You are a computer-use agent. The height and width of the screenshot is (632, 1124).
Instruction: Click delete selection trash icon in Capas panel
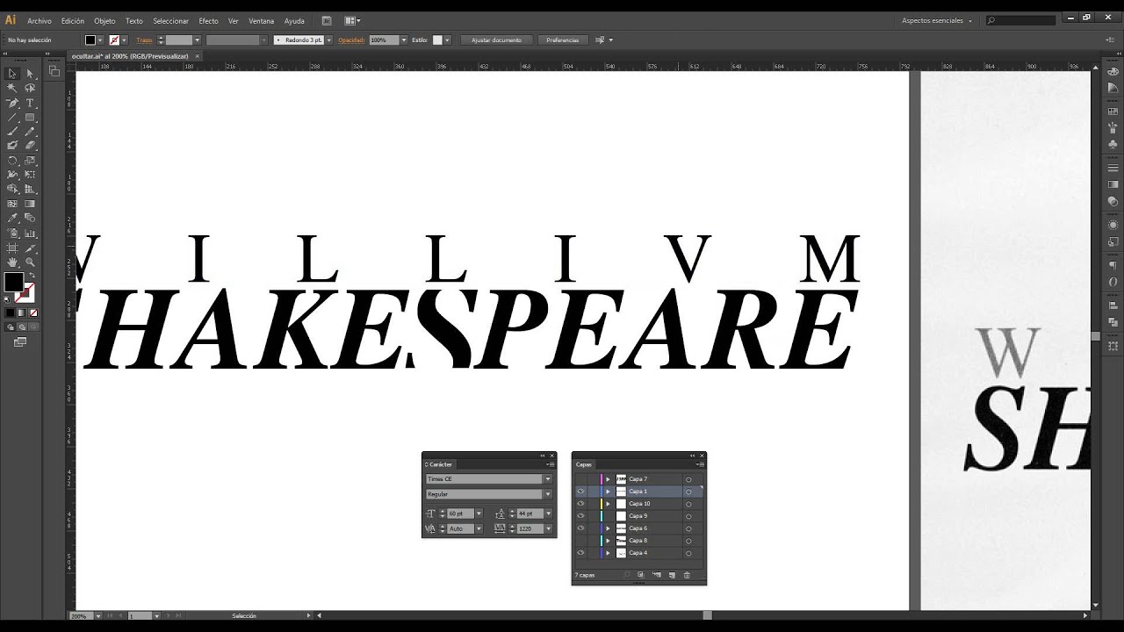[x=687, y=575]
